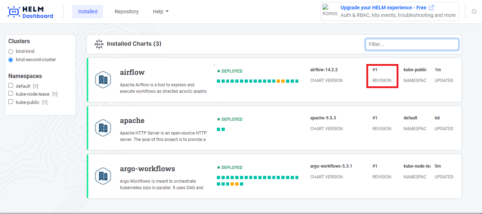
Task: Click the power shutdown icon
Action: (474, 12)
